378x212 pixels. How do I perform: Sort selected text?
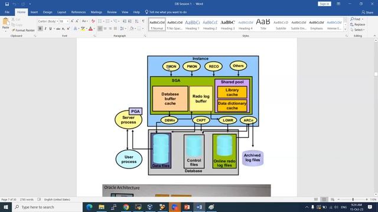136,21
